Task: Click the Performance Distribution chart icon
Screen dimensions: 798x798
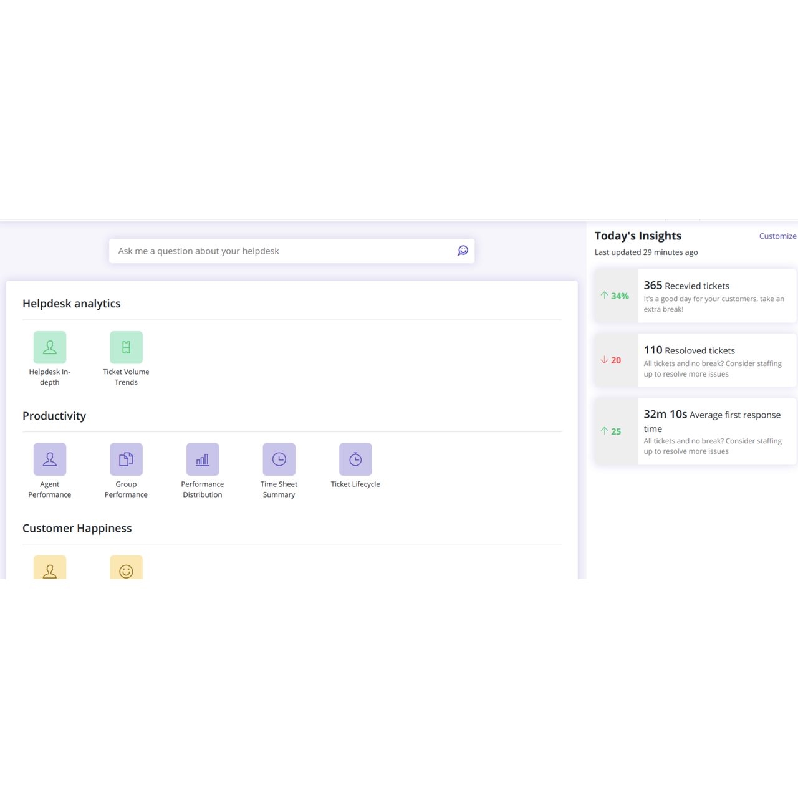Action: (203, 459)
